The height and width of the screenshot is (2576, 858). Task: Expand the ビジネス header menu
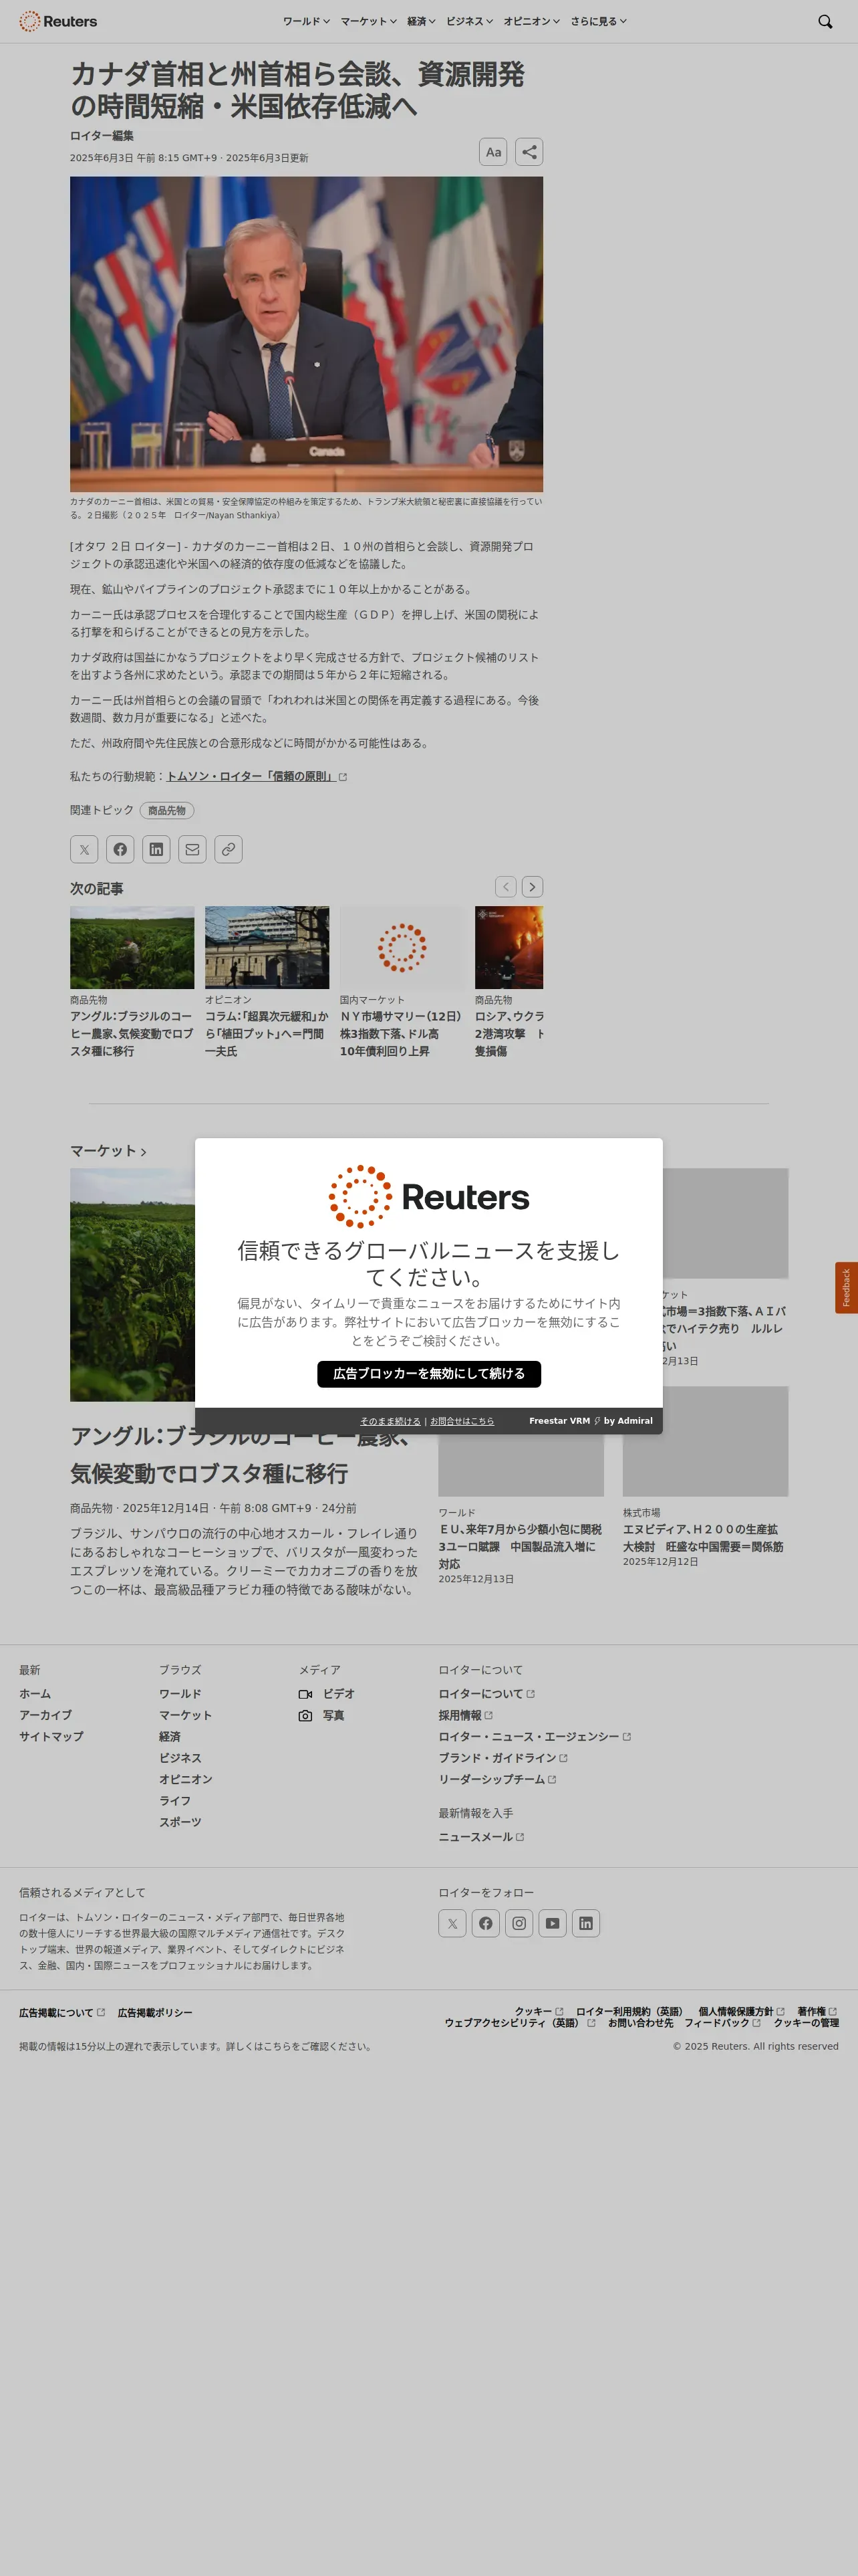coord(470,21)
